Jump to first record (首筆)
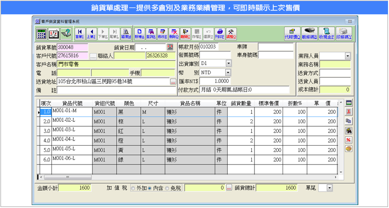The image size is (389, 208). [x=80, y=33]
